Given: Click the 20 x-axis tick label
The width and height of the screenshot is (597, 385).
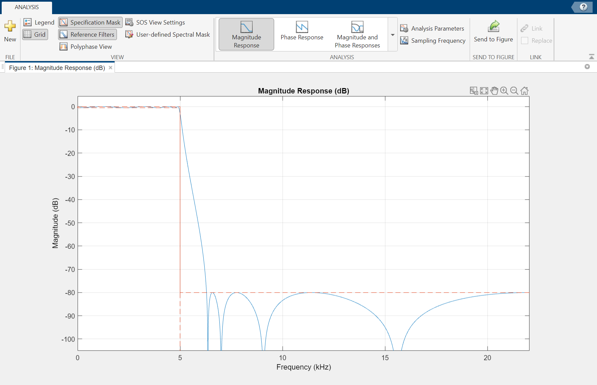Looking at the screenshot, I should [487, 358].
